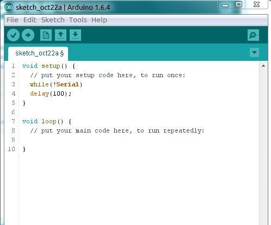
Task: Open a sketch with the up-arrow icon
Action: tap(60, 35)
